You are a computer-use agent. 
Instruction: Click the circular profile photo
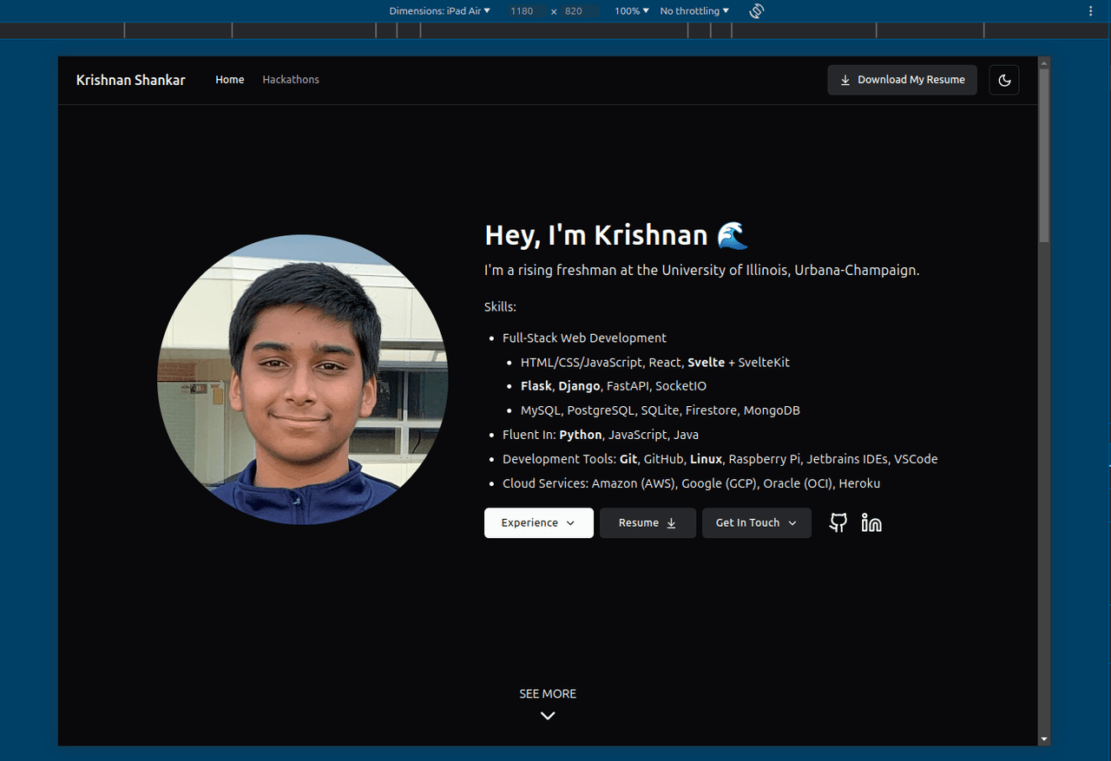click(x=302, y=379)
